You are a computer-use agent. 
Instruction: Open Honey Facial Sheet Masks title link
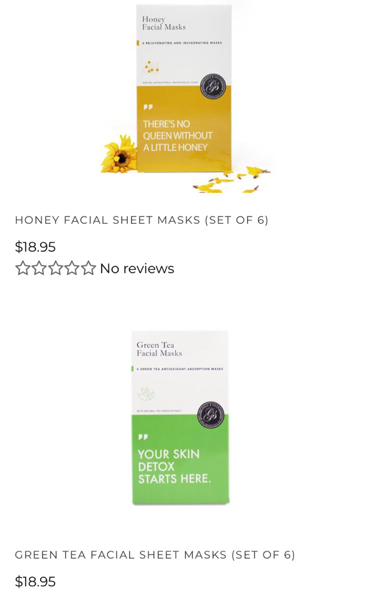click(x=142, y=220)
